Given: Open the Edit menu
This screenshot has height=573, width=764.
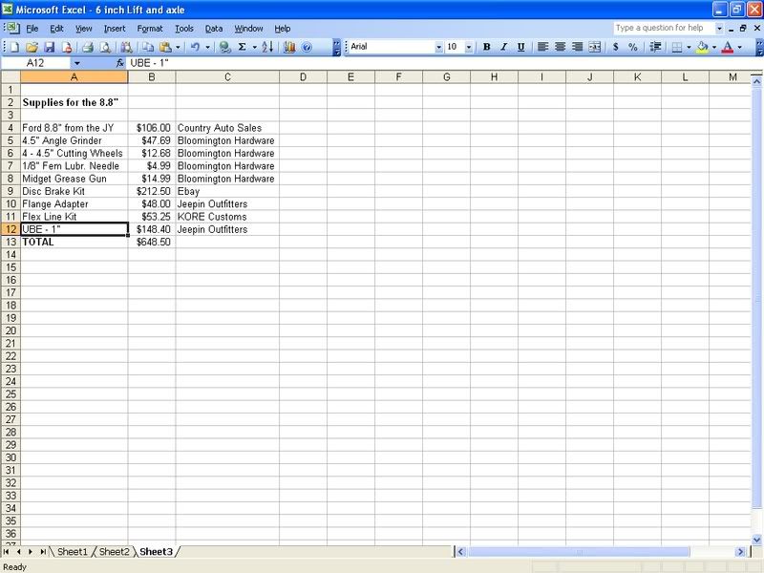Looking at the screenshot, I should pos(56,29).
